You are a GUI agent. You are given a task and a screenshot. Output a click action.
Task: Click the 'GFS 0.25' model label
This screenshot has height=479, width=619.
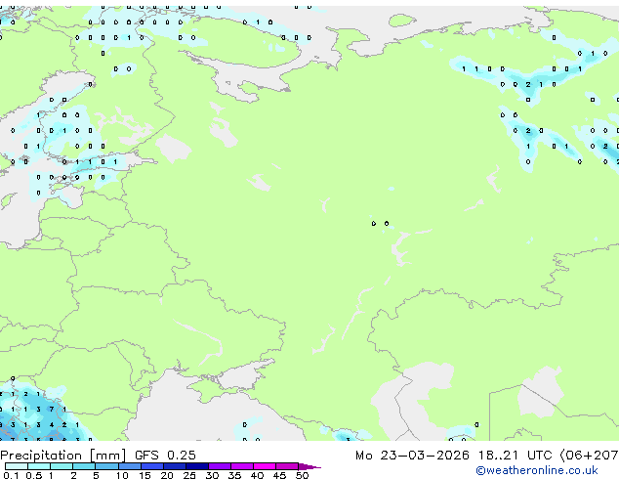[165, 456]
